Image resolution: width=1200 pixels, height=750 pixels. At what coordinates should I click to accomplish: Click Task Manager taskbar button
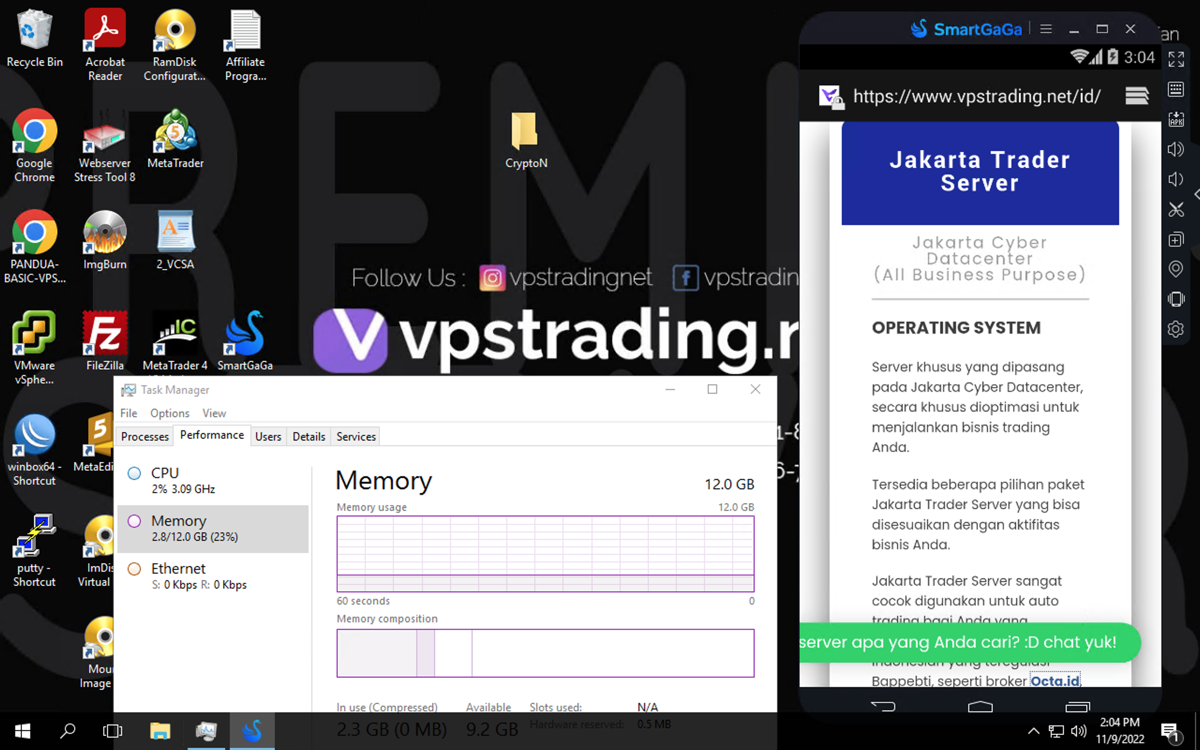click(x=206, y=731)
